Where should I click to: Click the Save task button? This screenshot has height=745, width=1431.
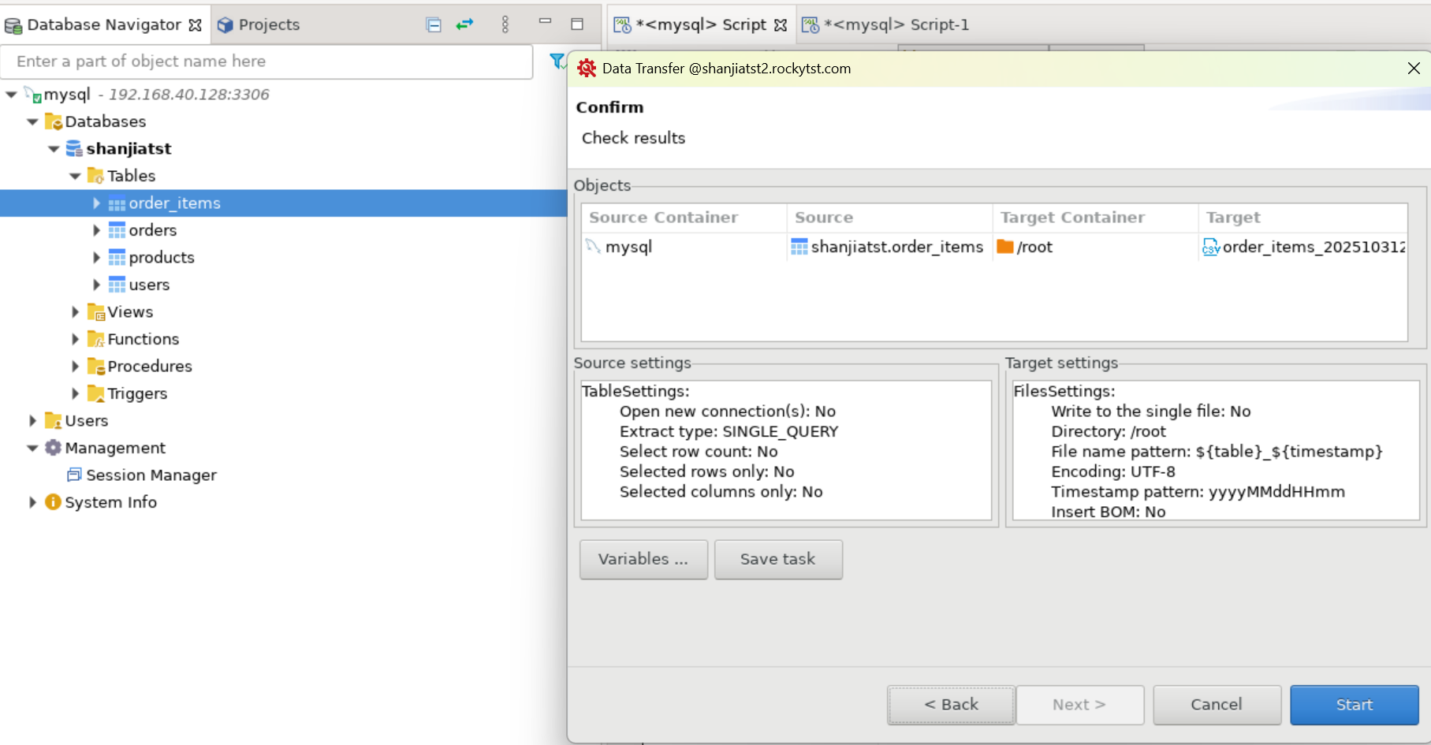tap(777, 559)
